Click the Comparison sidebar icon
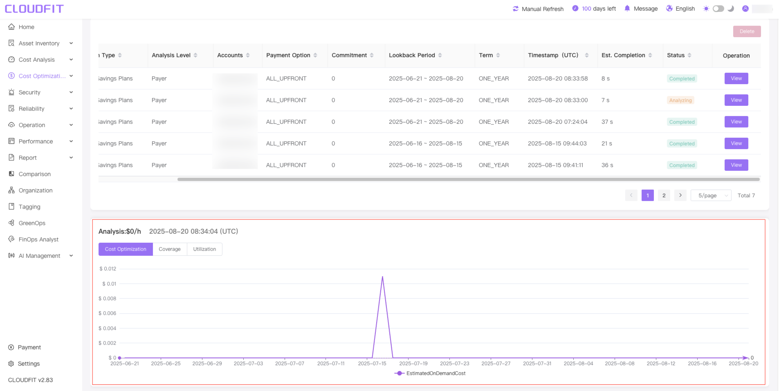 click(11, 174)
